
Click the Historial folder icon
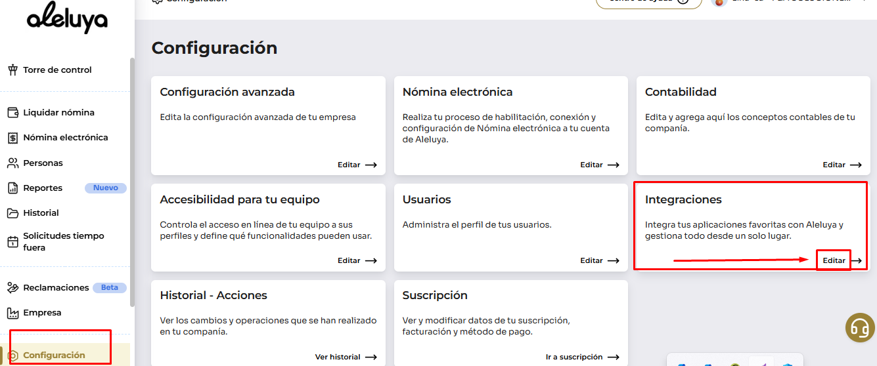pyautogui.click(x=12, y=213)
